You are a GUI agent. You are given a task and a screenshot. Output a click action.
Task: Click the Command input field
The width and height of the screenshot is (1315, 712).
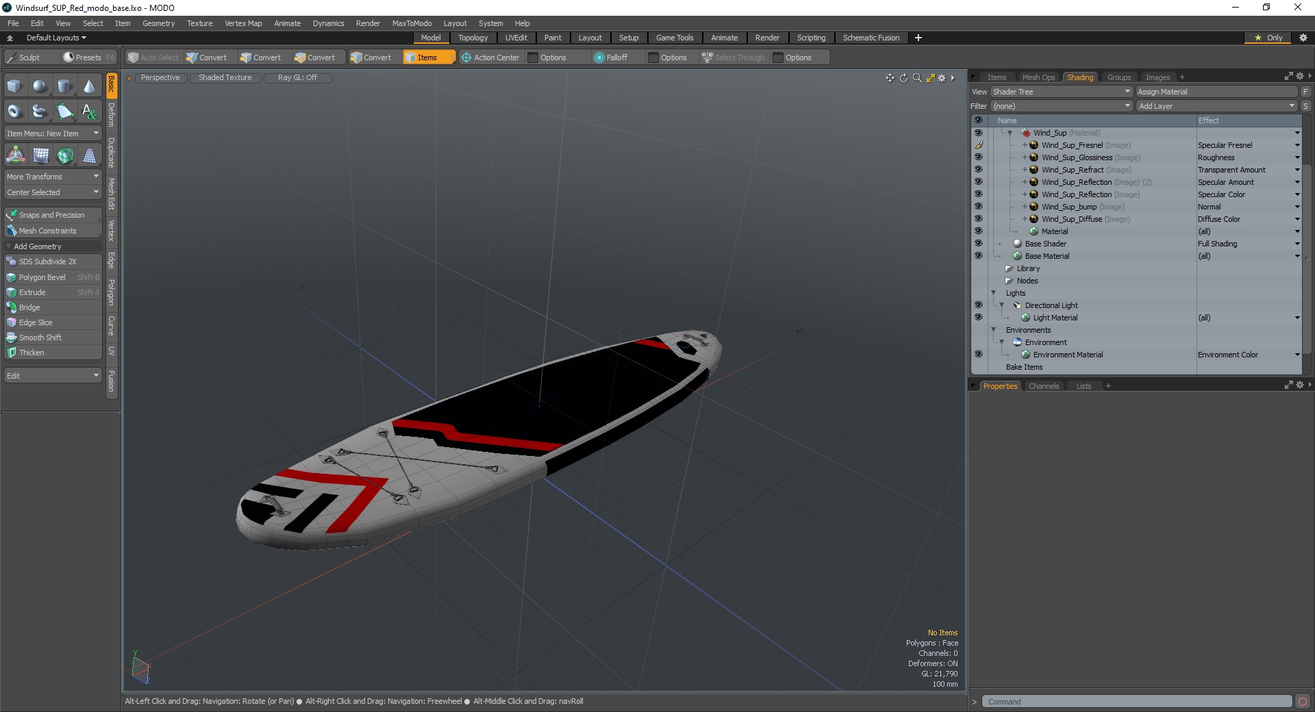pos(1137,702)
